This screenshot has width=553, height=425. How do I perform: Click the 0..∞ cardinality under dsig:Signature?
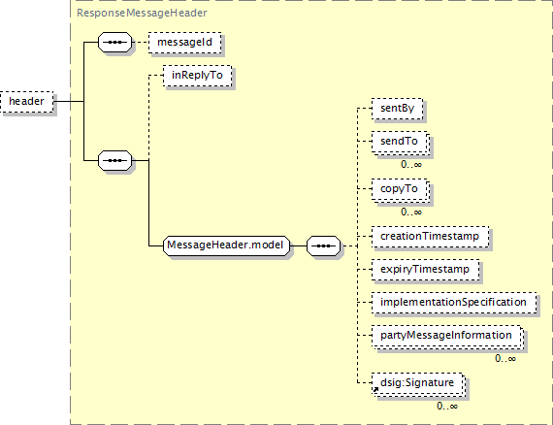coord(447,407)
